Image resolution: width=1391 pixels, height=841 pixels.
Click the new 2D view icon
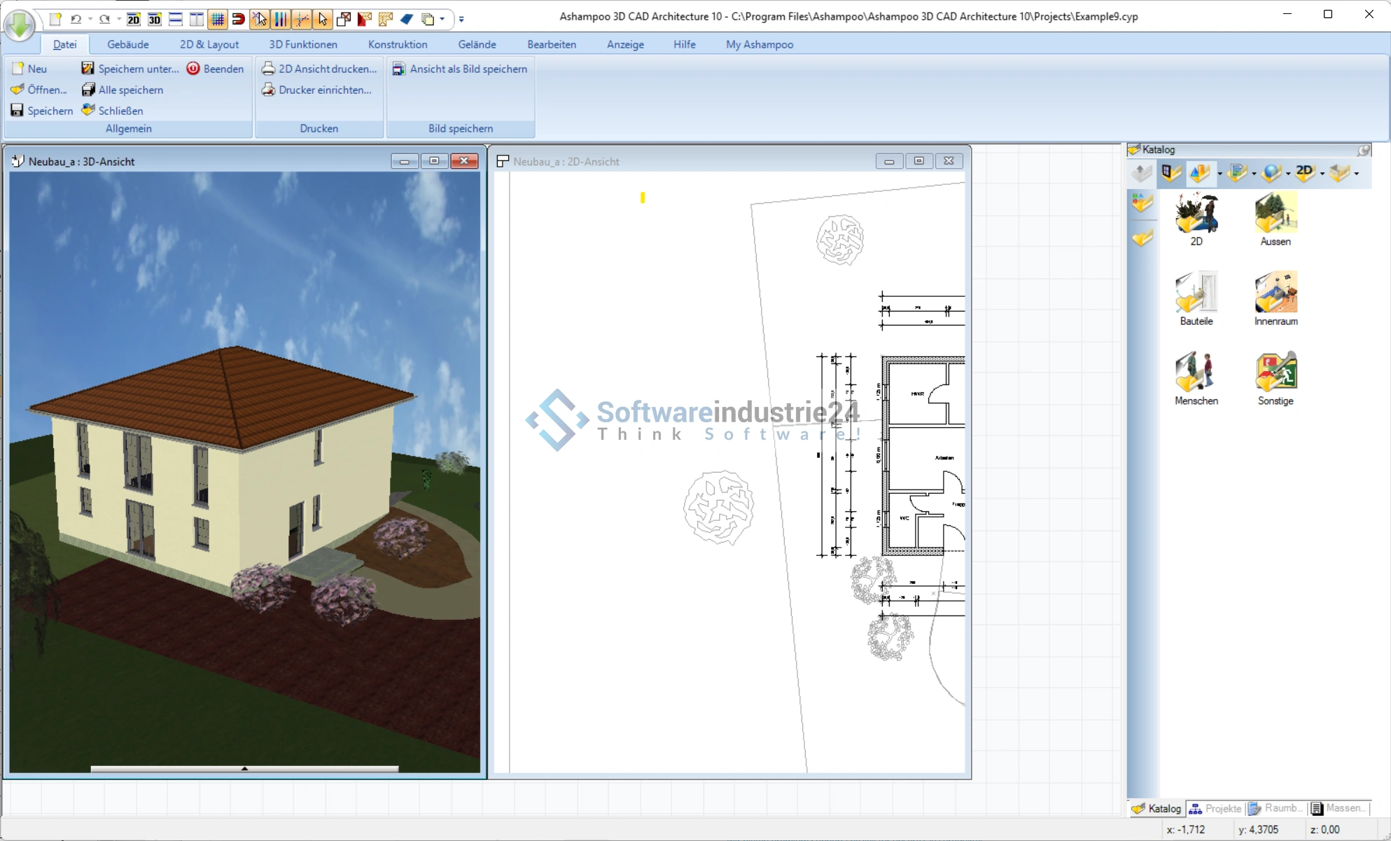tap(133, 19)
